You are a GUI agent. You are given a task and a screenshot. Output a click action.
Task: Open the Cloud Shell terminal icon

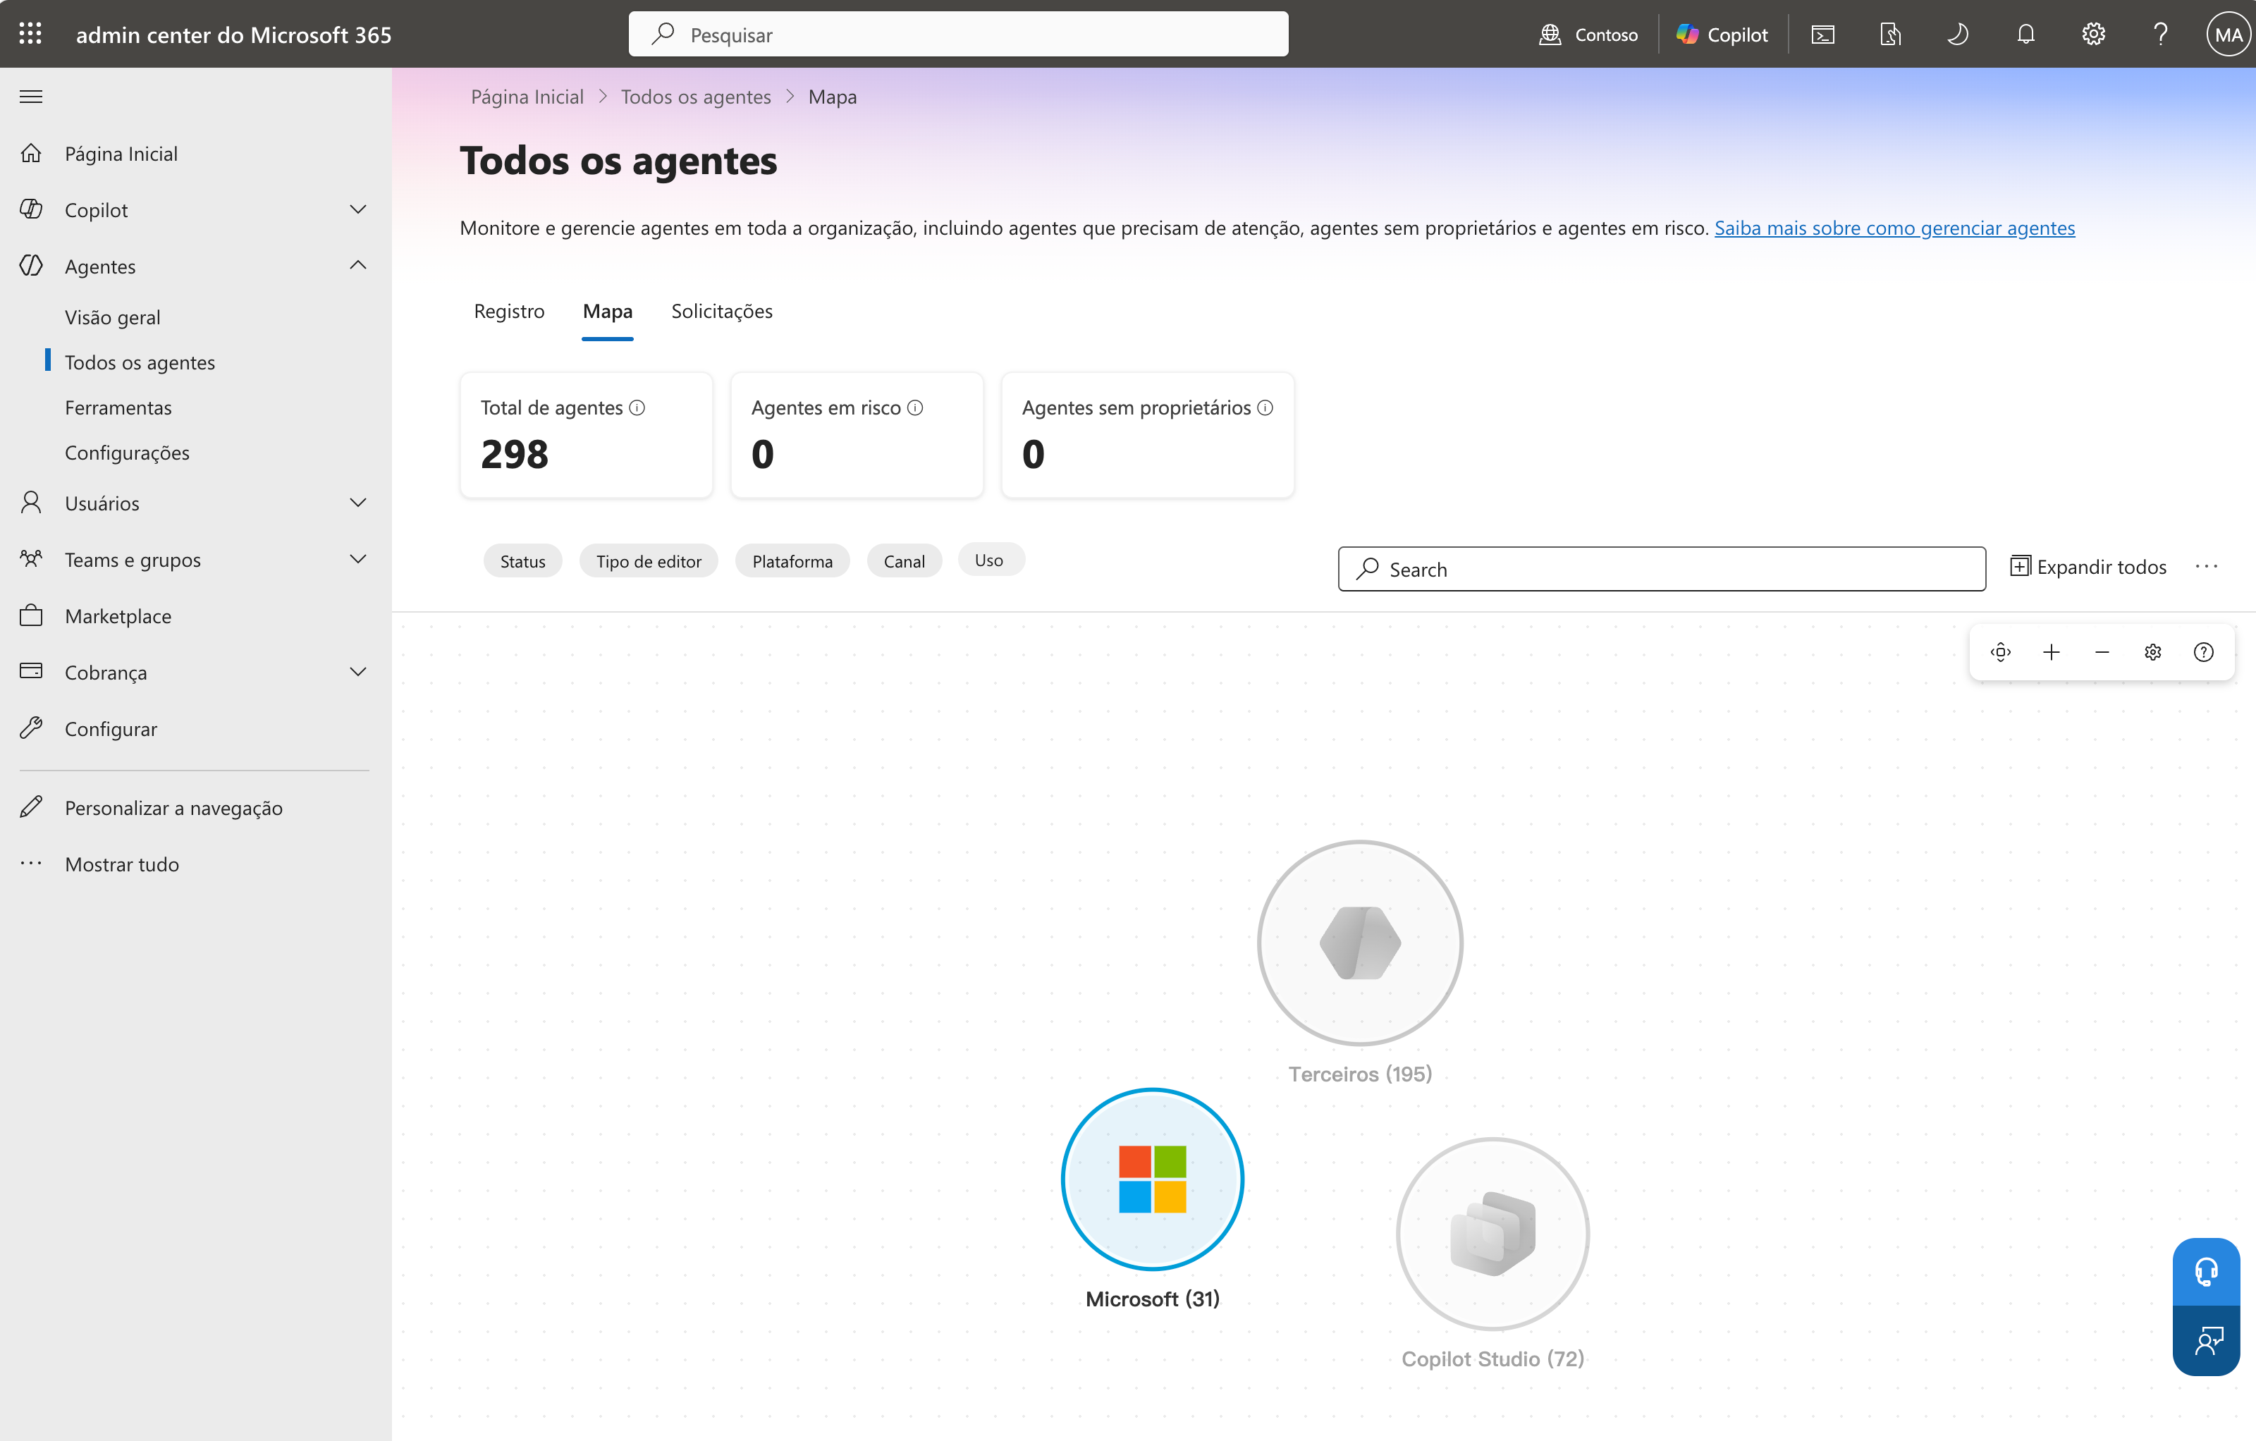coord(1823,35)
